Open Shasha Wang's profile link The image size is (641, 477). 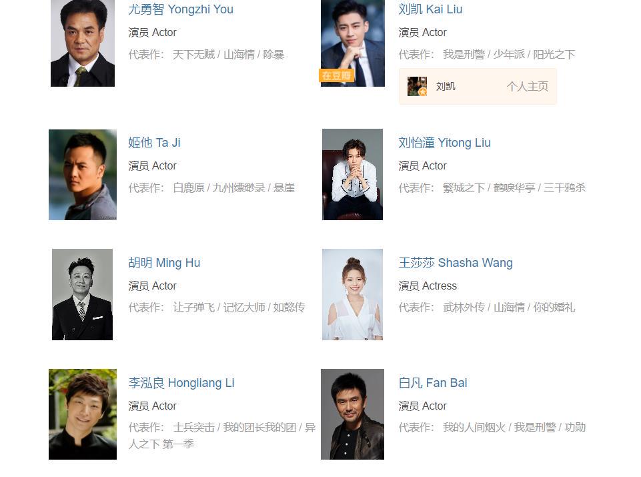click(x=456, y=262)
